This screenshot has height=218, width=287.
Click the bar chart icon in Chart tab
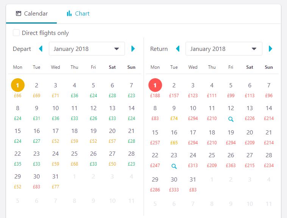[x=69, y=14]
